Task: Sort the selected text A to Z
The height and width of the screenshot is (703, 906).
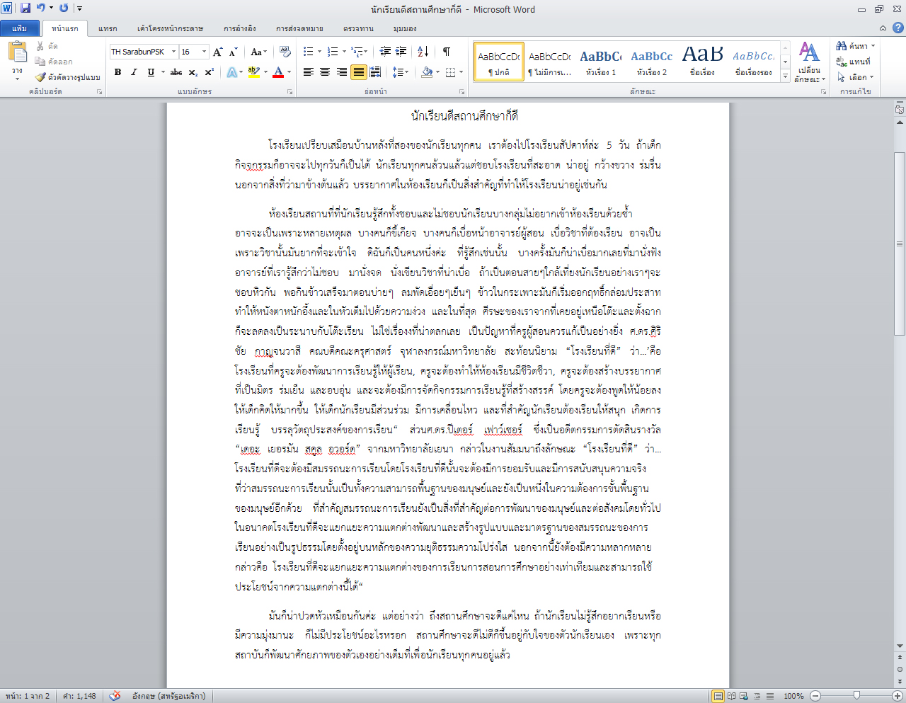Action: 423,52
